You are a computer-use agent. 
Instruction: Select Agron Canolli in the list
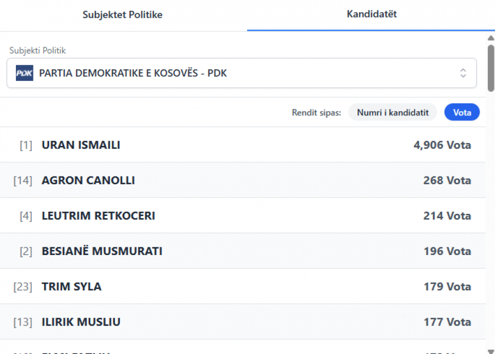point(88,180)
